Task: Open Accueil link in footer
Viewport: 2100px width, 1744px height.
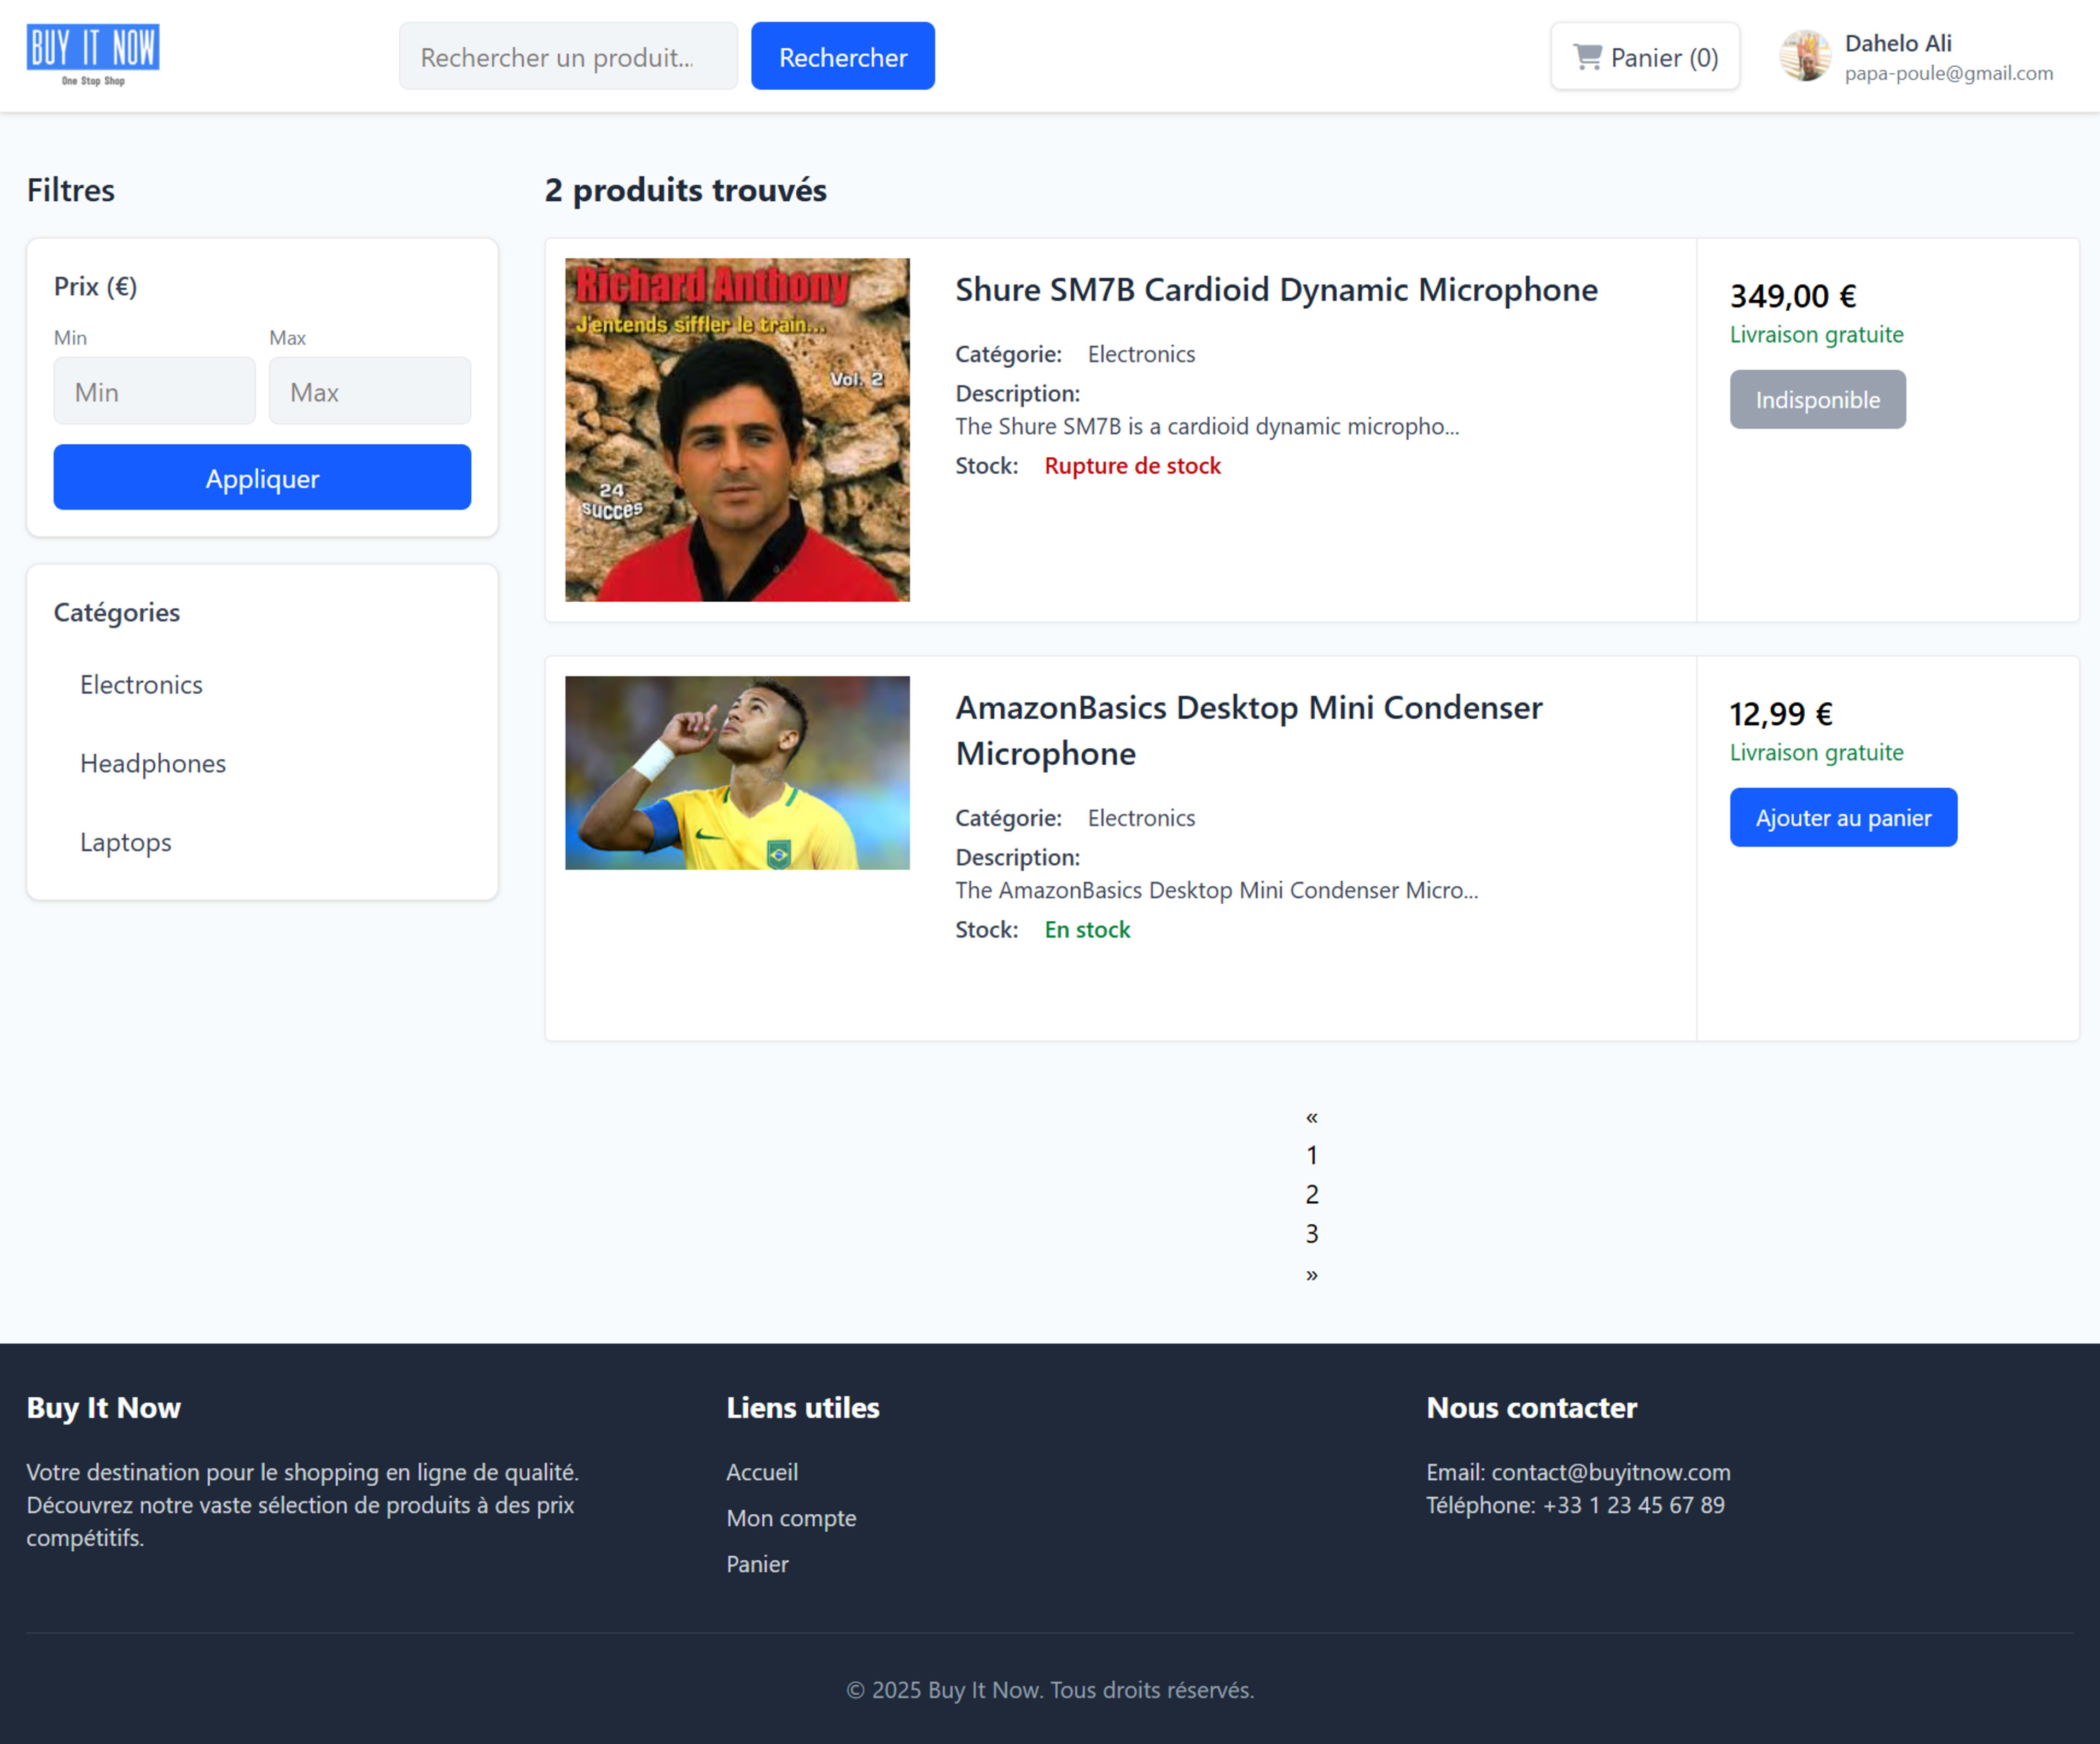Action: point(761,1472)
